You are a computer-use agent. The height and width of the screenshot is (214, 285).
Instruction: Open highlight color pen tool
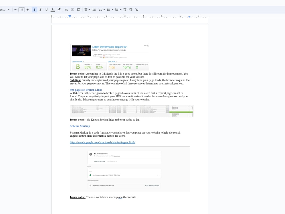point(59,10)
